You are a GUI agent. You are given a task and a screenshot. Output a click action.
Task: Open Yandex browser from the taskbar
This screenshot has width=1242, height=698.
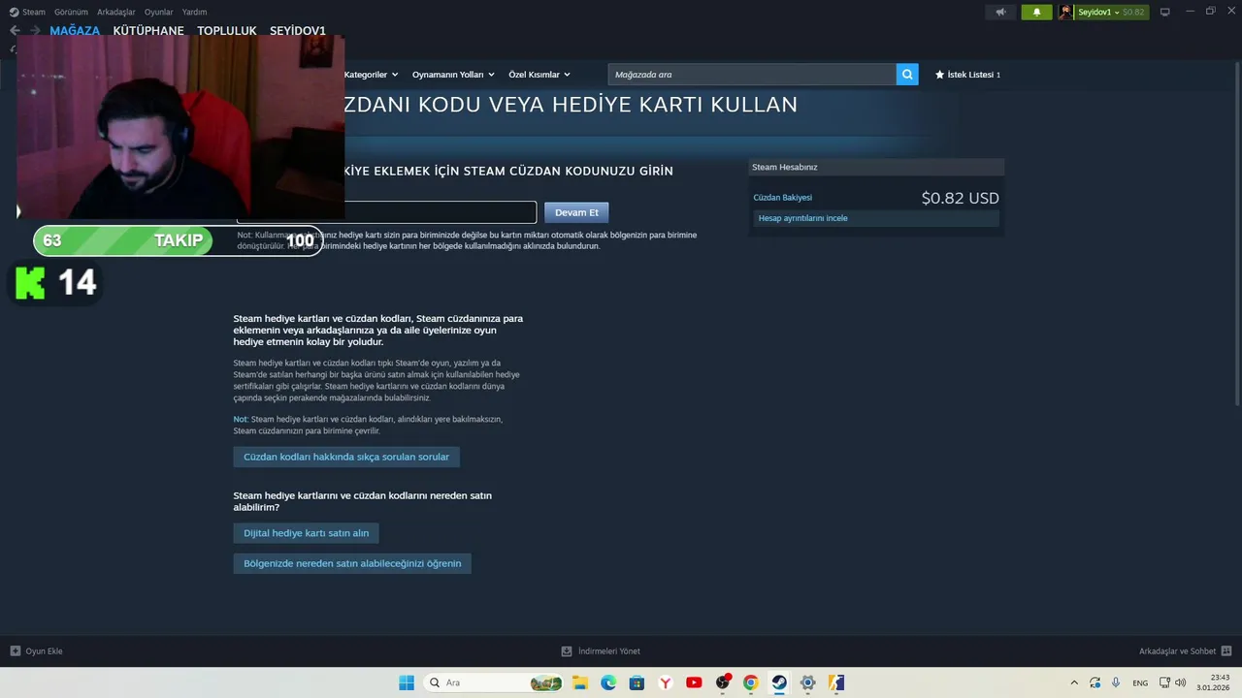click(665, 682)
